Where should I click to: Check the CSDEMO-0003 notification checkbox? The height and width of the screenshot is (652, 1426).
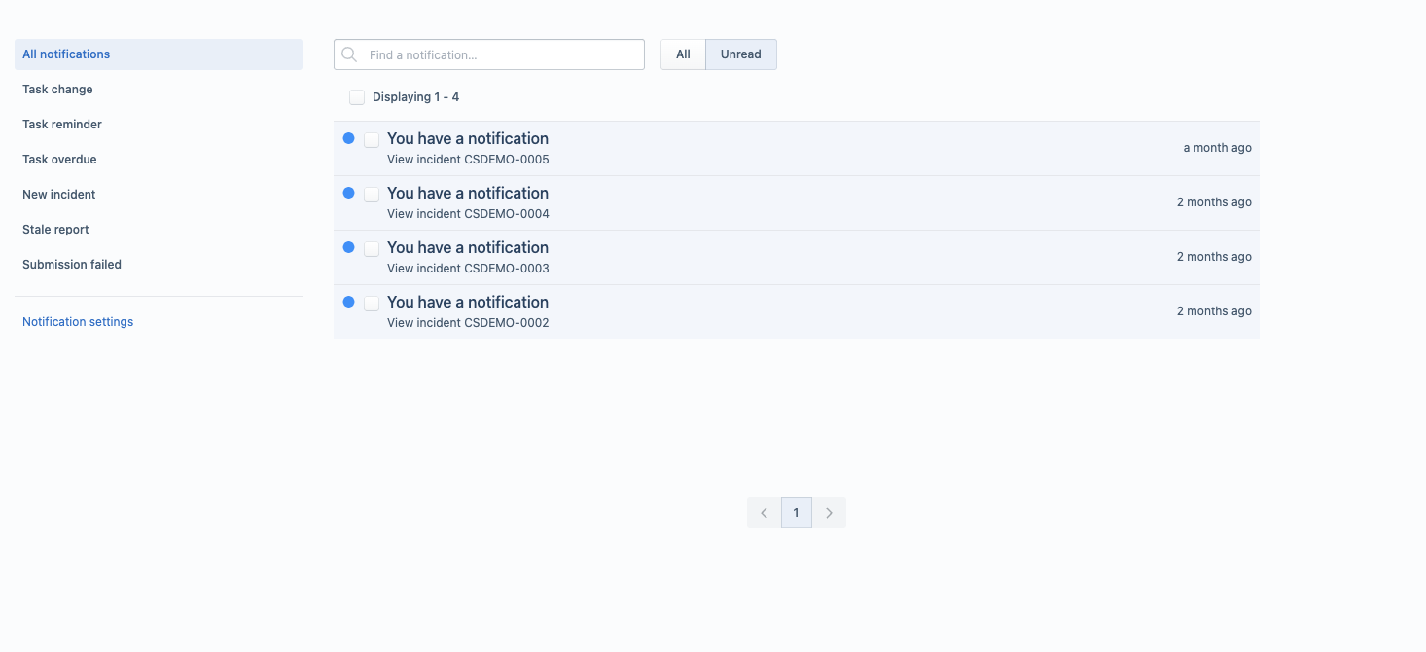[372, 249]
